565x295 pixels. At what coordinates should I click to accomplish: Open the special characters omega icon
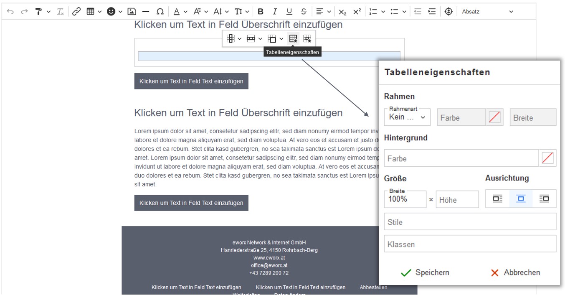[x=160, y=12]
